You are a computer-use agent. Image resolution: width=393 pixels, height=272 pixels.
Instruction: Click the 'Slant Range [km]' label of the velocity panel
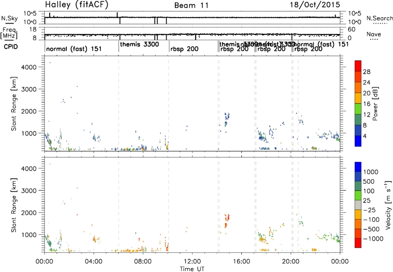(x=14, y=205)
